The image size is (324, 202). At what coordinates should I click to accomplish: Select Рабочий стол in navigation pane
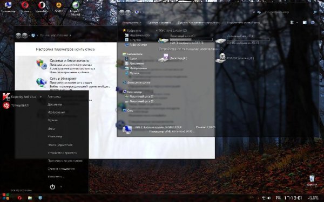136,45
